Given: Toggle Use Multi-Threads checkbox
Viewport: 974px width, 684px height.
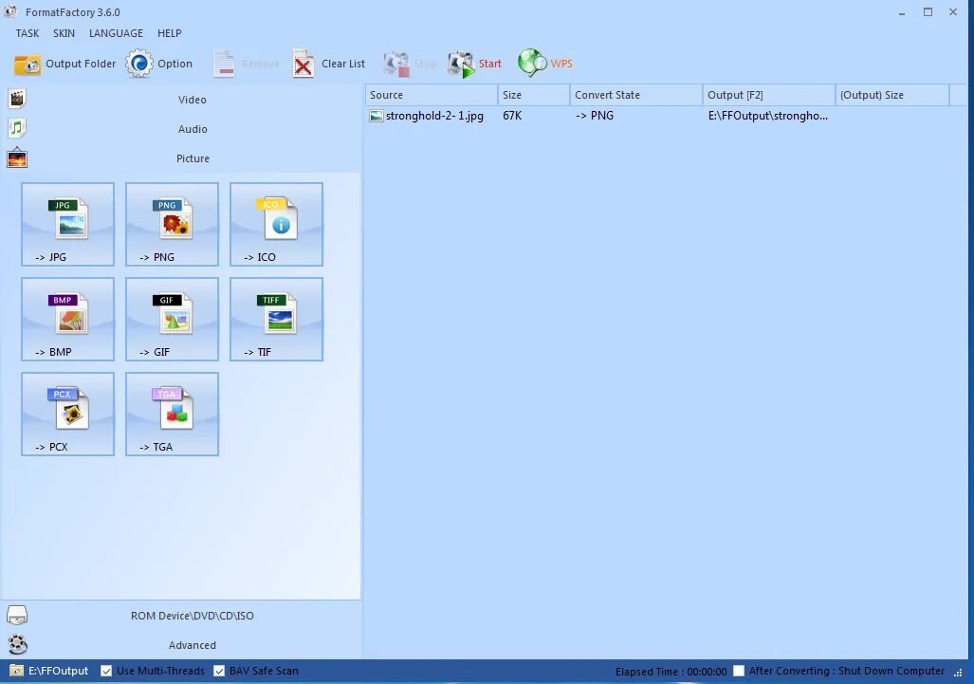Looking at the screenshot, I should click(106, 671).
